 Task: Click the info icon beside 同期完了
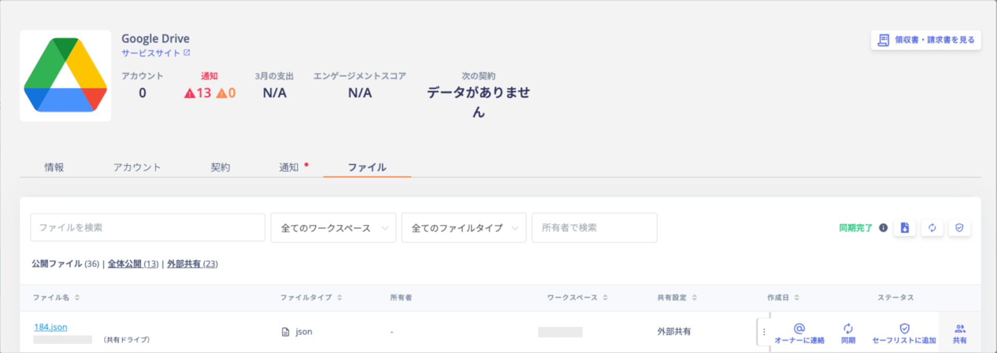tap(883, 228)
